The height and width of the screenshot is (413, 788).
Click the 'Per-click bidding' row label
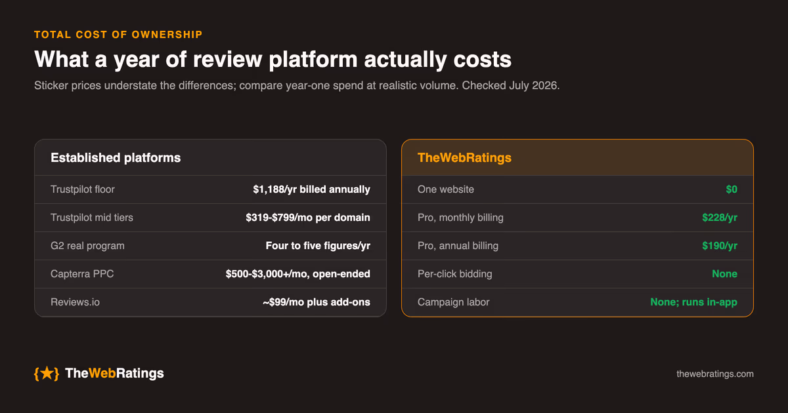tap(455, 274)
